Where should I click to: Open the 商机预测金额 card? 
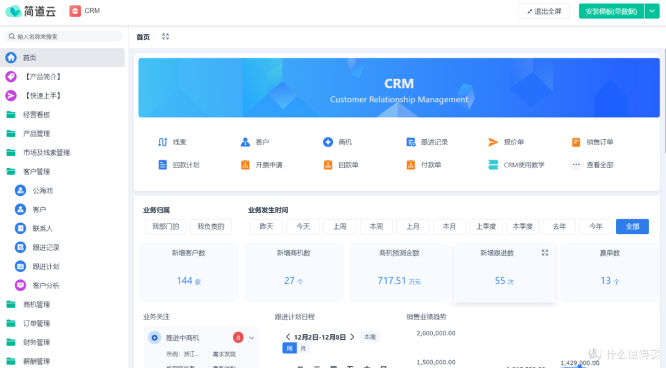[399, 273]
